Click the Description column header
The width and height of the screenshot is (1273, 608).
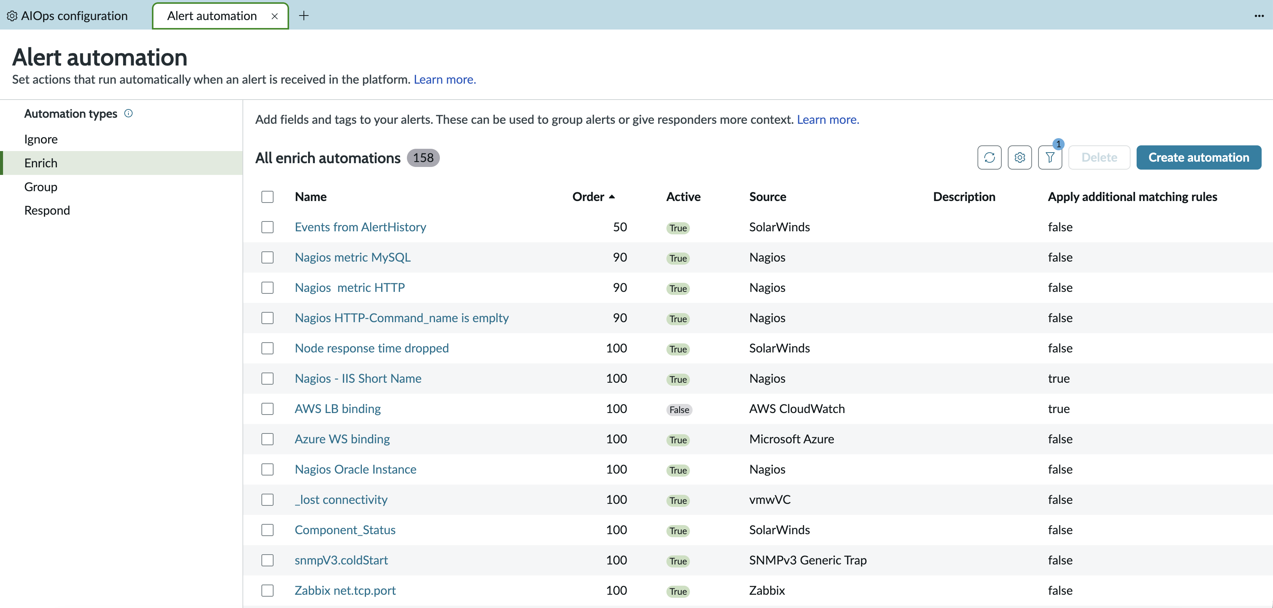pyautogui.click(x=963, y=196)
